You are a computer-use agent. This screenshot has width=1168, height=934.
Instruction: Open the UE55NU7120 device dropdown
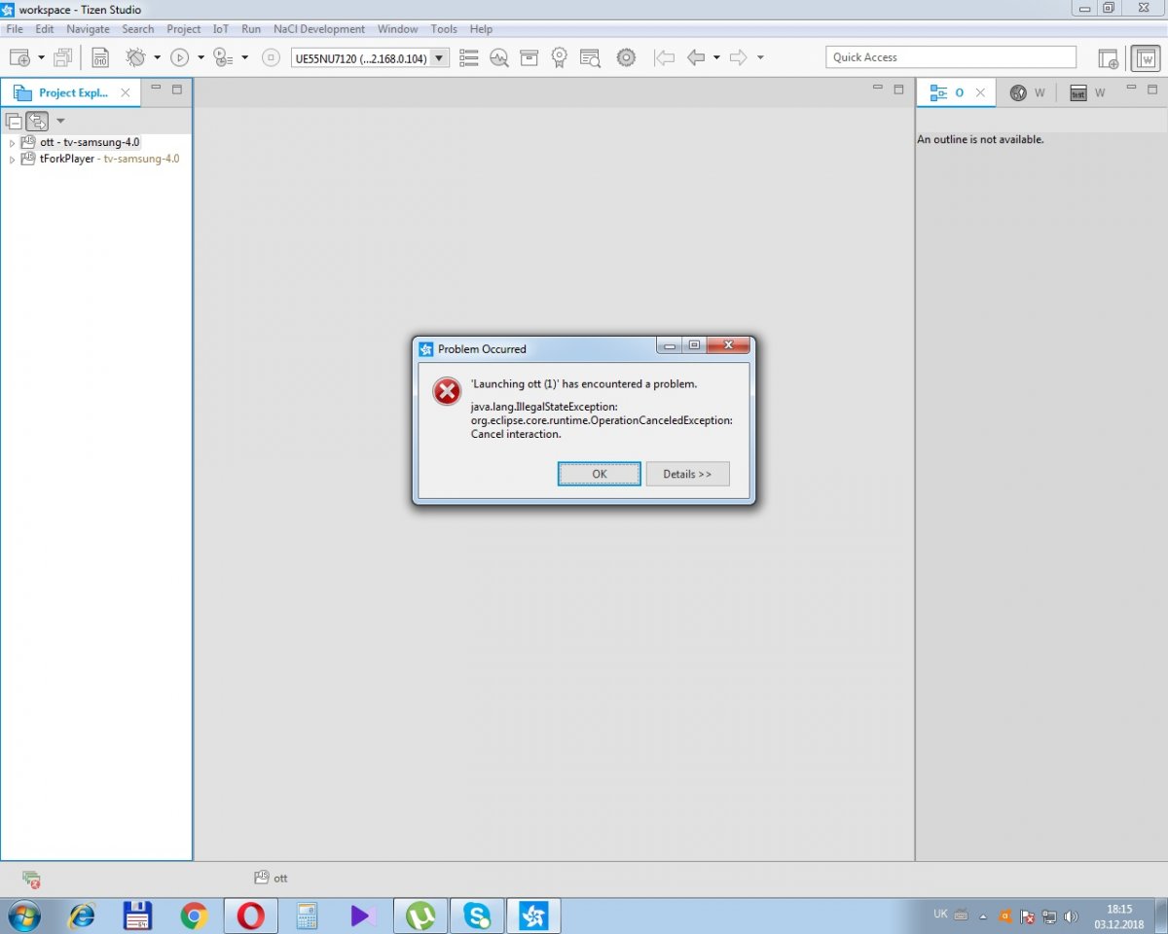pos(439,58)
